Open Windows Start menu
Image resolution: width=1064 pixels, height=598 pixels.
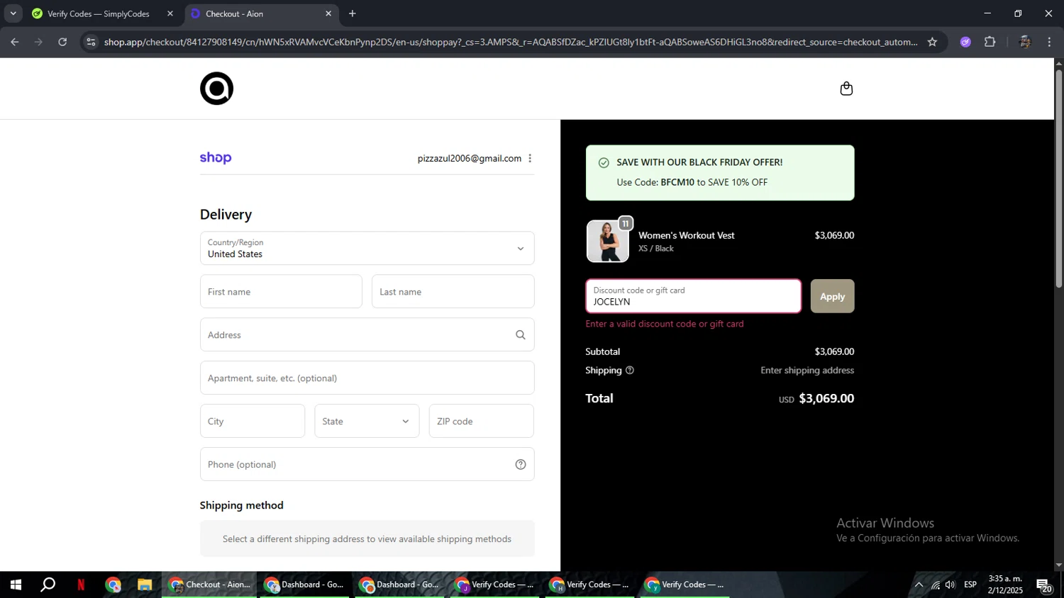coord(16,585)
